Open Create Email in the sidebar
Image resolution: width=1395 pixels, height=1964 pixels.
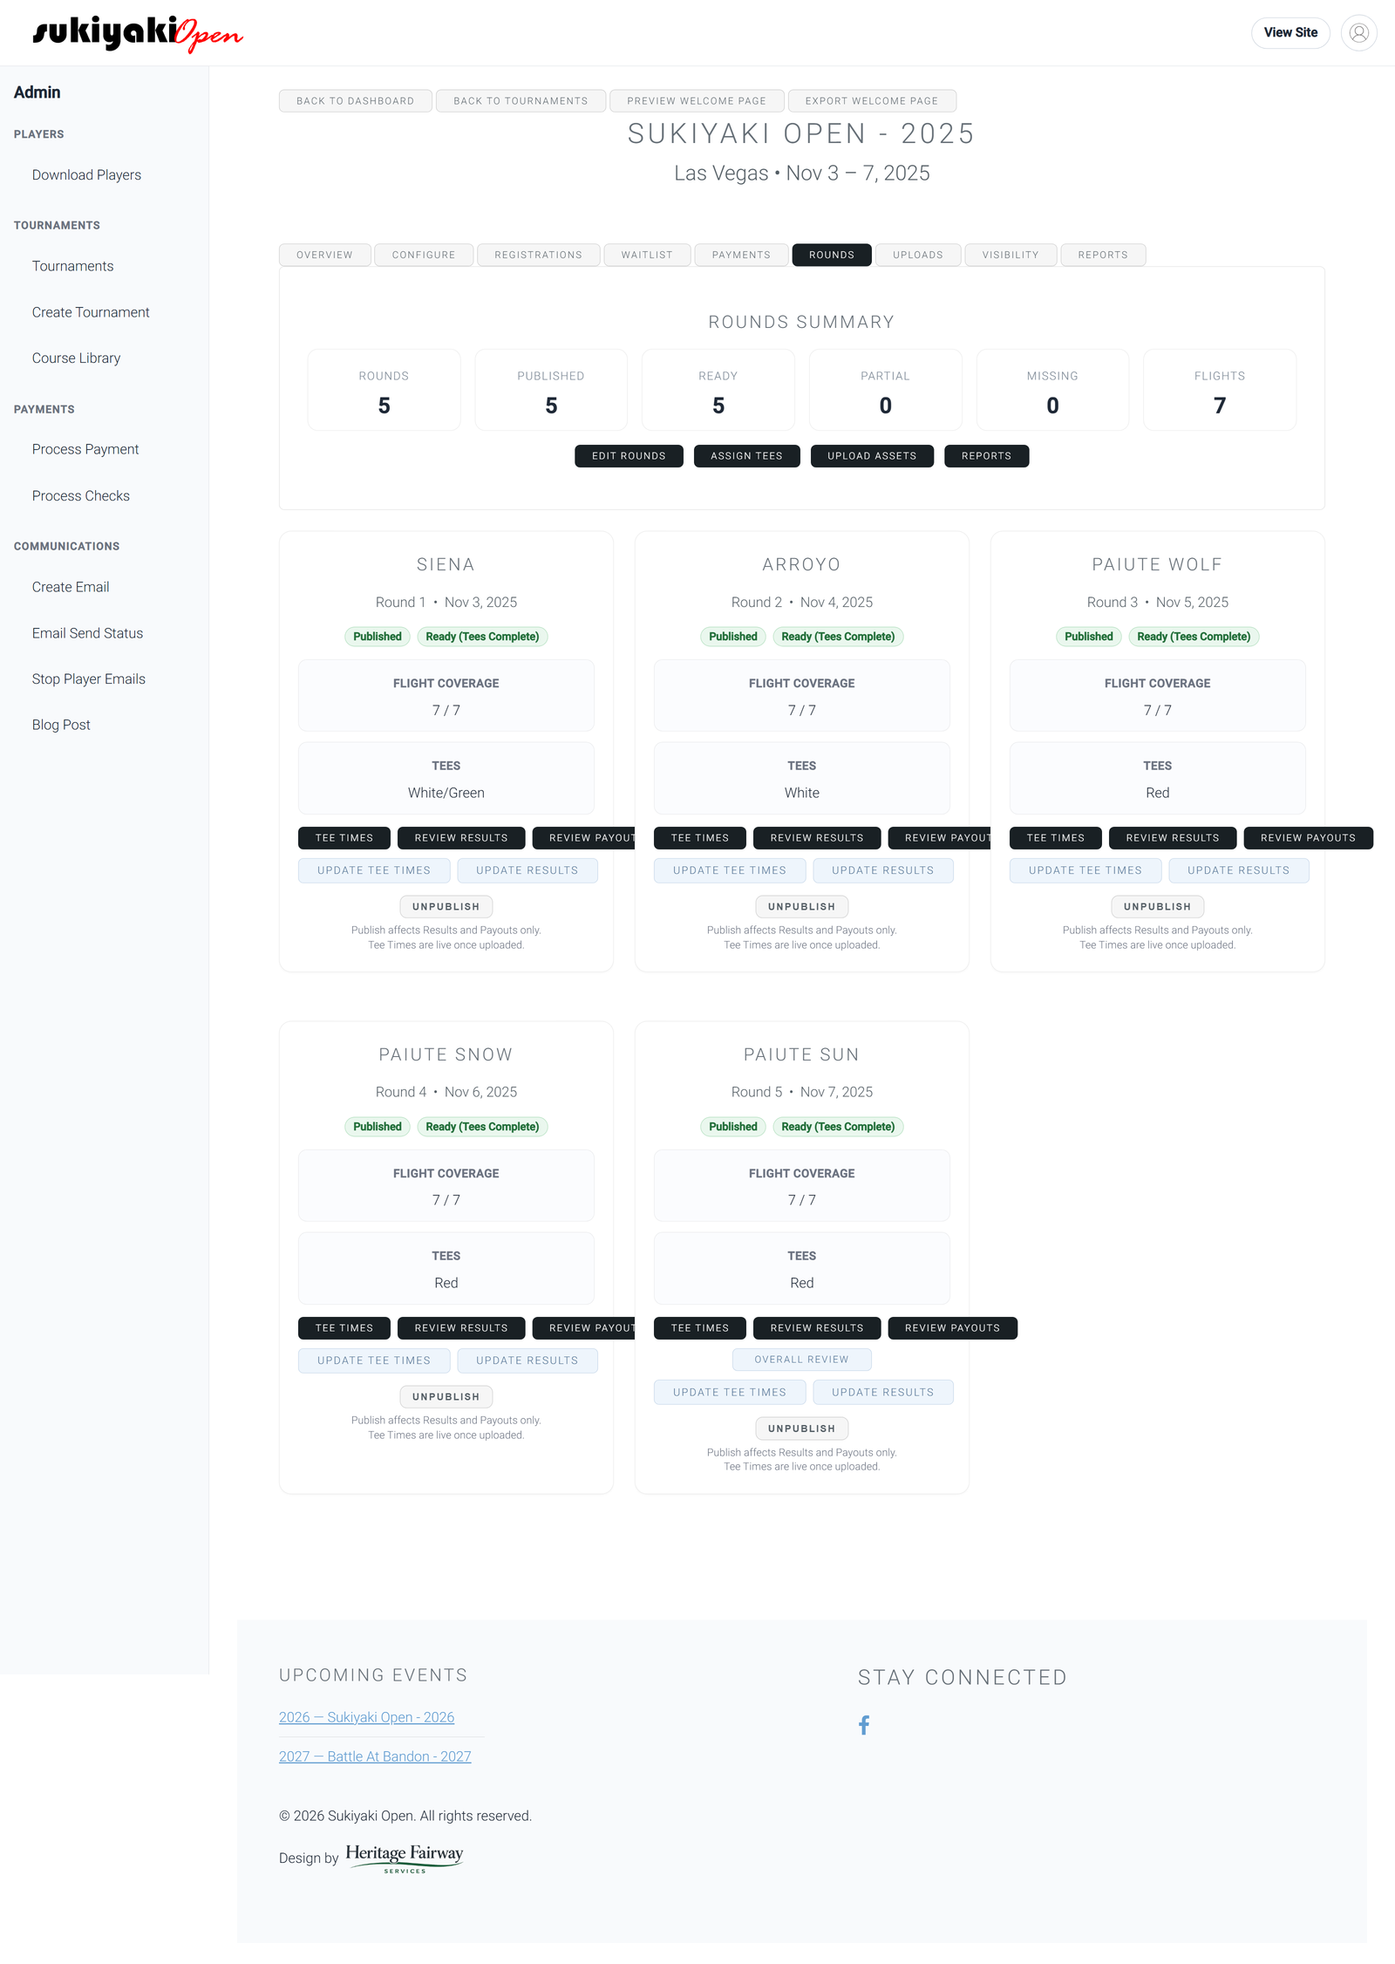pyautogui.click(x=71, y=587)
